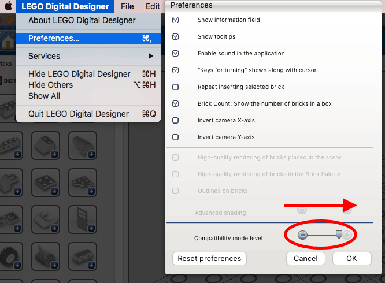Select the 2x2 plate brick category
The width and height of the screenshot is (385, 283).
click(x=46, y=183)
